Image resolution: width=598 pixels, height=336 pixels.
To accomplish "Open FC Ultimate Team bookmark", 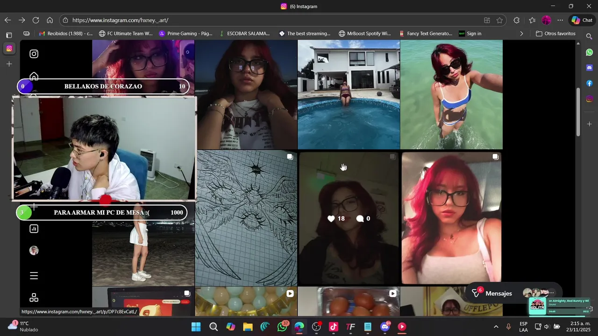I will [x=126, y=34].
